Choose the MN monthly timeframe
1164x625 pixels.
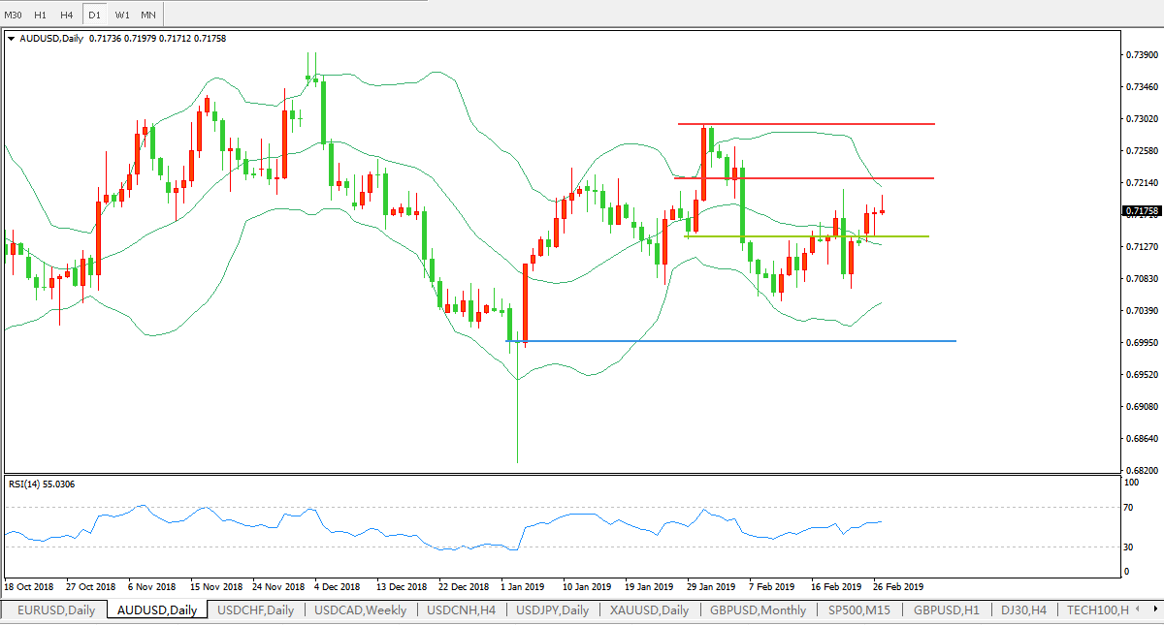point(147,15)
